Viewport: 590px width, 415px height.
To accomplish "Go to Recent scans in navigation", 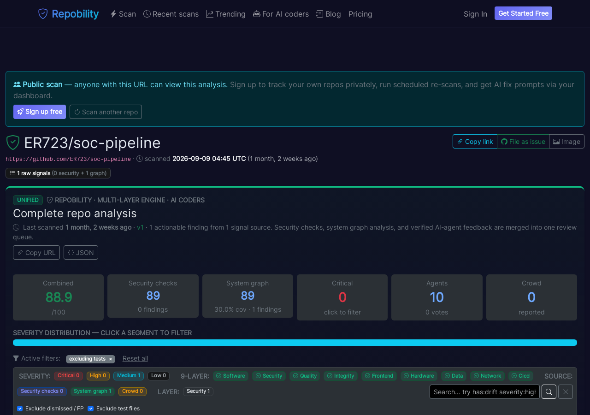I will pyautogui.click(x=171, y=14).
